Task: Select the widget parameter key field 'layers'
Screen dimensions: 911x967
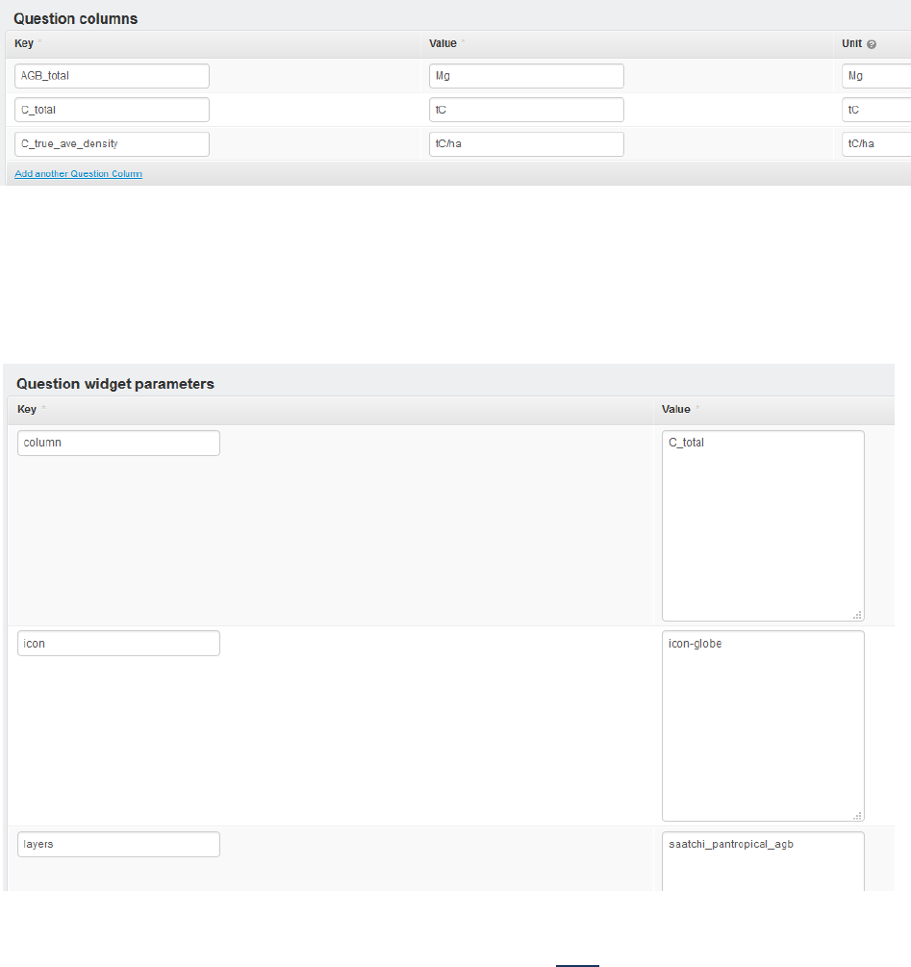Action: coord(118,844)
